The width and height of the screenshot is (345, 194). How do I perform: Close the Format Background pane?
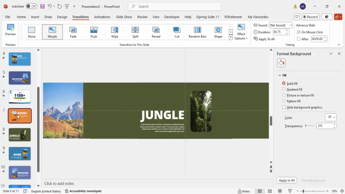(x=339, y=54)
